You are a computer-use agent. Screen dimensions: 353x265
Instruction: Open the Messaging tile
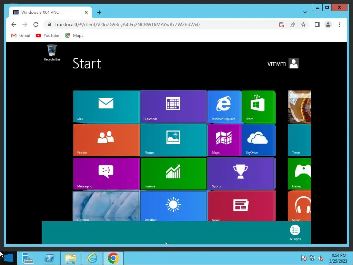click(106, 174)
